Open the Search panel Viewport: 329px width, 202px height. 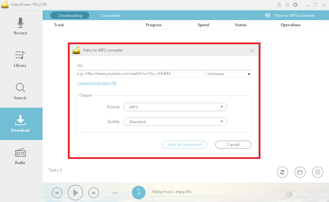20,92
